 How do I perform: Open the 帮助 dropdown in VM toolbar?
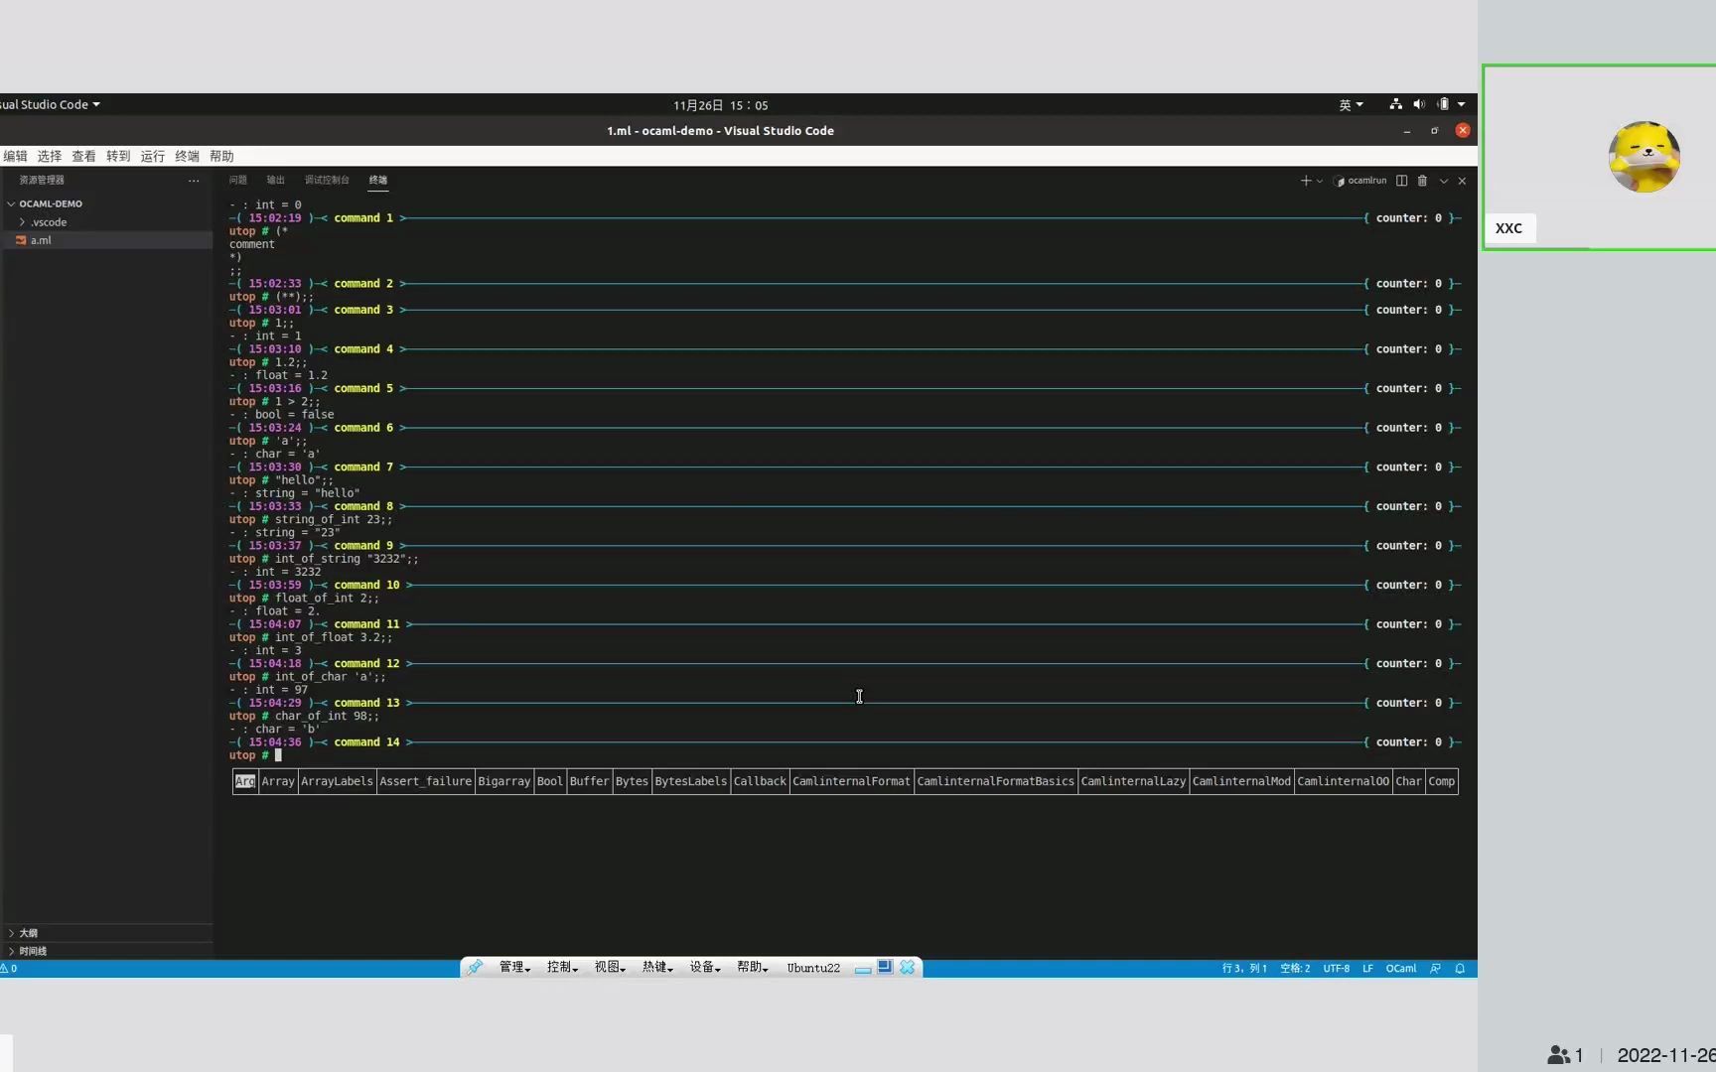(x=753, y=967)
